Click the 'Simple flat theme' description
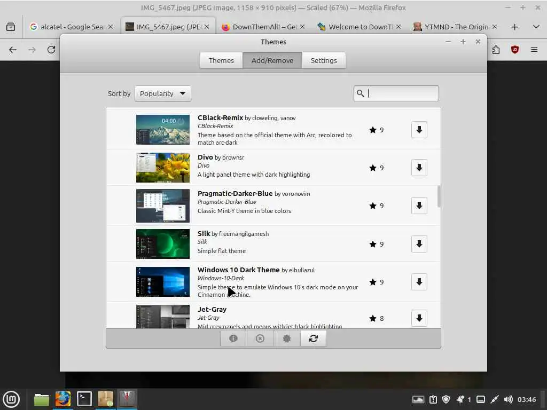Viewport: 547px width, 410px height. pos(222,251)
